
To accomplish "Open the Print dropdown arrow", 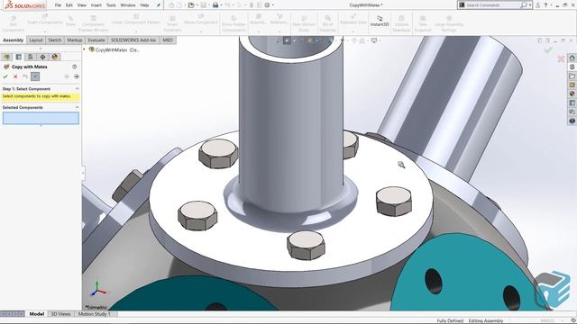I will (221, 5).
